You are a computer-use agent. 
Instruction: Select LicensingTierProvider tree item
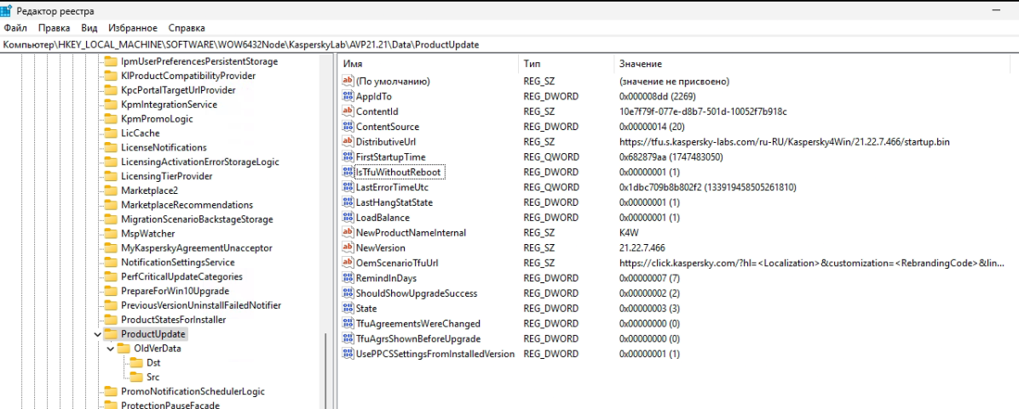tap(167, 176)
